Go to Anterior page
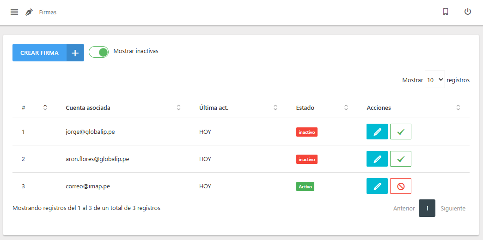This screenshot has width=483, height=240. 404,209
